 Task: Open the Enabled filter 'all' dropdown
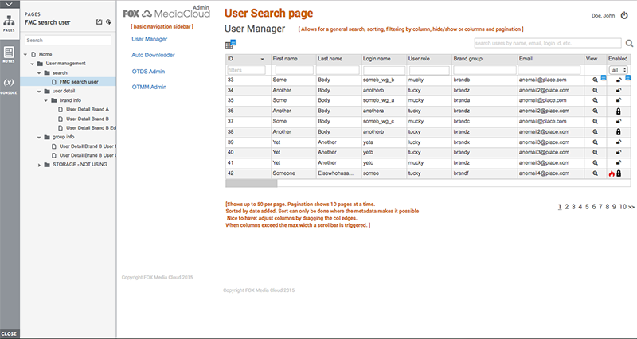(618, 70)
